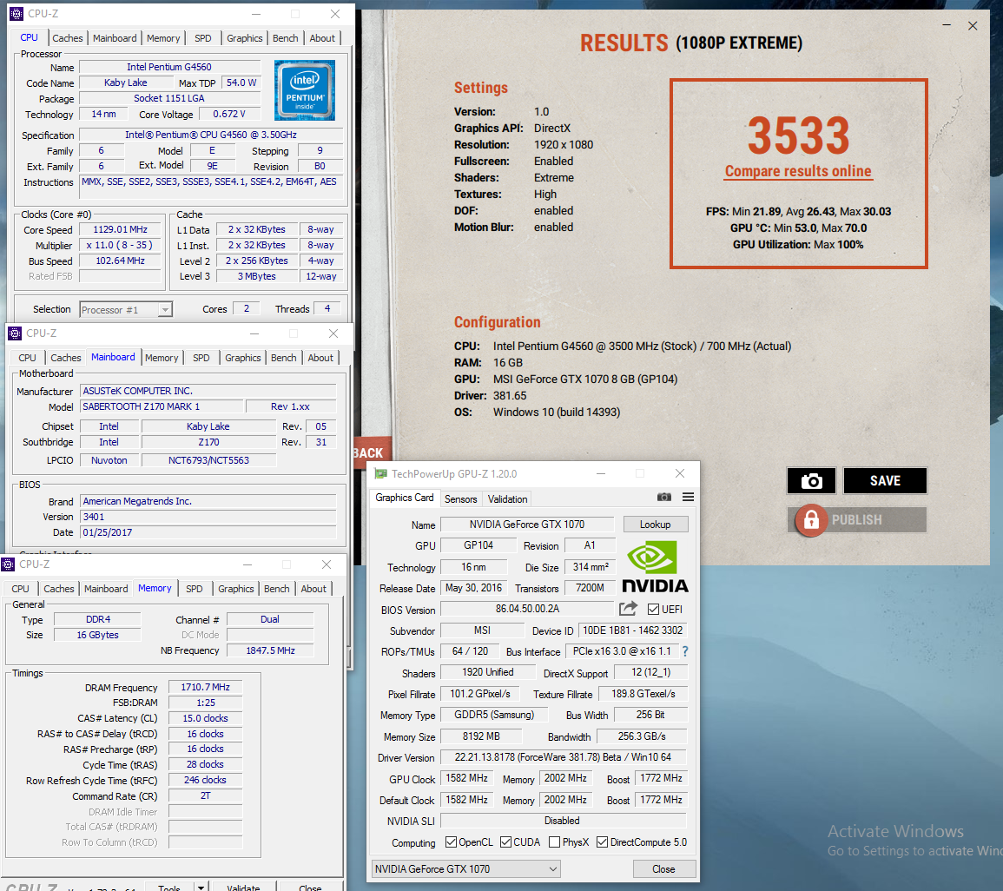Open GPU-Z hamburger menu icon

[x=689, y=497]
